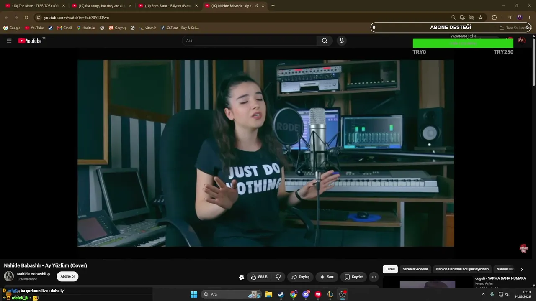Image resolution: width=536 pixels, height=301 pixels.
Task: Click the taskbar Ara search box
Action: click(x=232, y=294)
